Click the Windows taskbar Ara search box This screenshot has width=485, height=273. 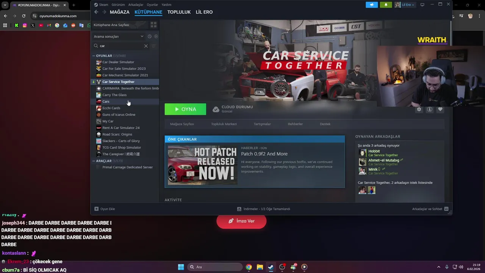tap(215, 267)
